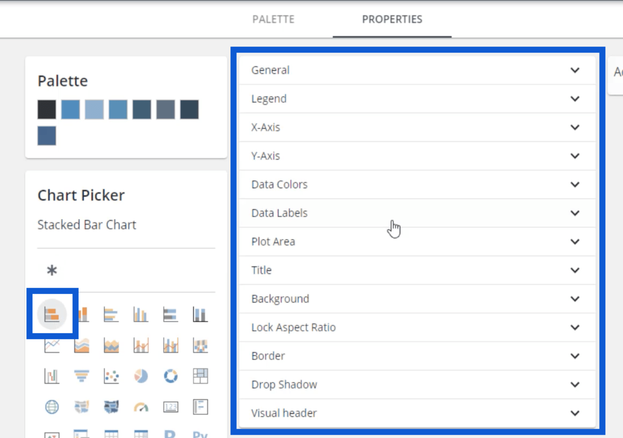Click the 'Stacked Bar Chart' label
The image size is (623, 438).
pyautogui.click(x=87, y=225)
